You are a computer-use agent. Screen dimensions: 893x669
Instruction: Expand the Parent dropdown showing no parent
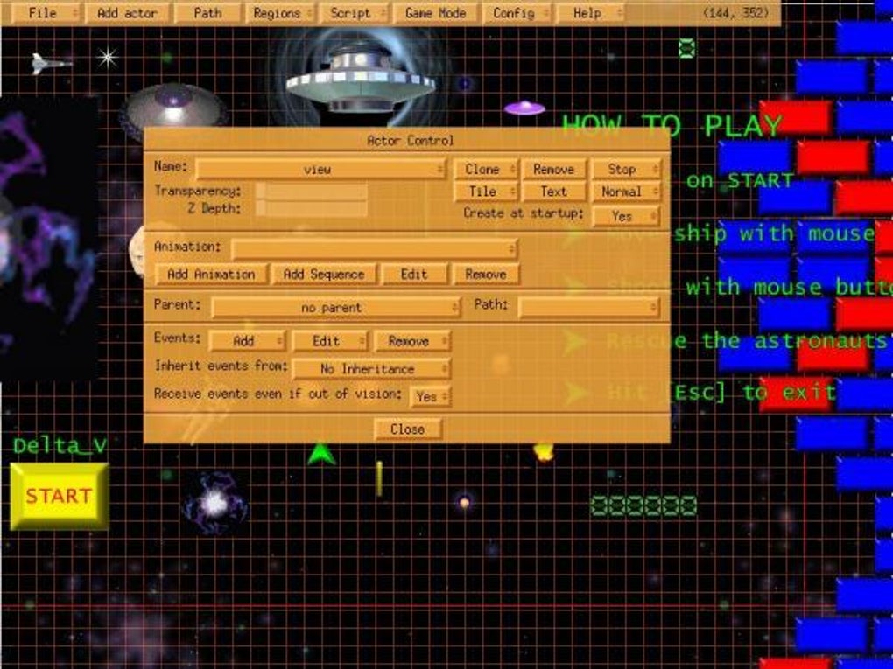[335, 308]
